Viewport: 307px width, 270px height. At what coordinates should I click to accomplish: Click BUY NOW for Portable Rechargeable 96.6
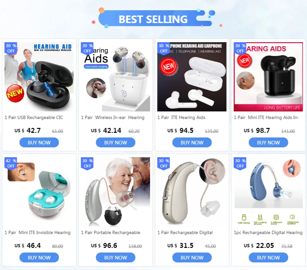tap(116, 257)
